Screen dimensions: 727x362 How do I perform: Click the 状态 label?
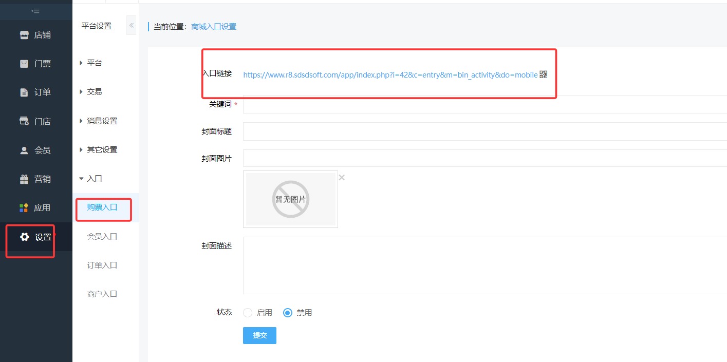[x=224, y=312]
